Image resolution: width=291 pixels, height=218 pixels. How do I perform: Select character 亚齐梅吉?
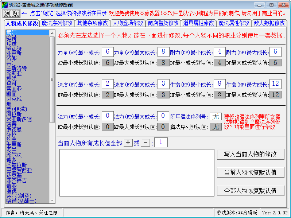27,180
